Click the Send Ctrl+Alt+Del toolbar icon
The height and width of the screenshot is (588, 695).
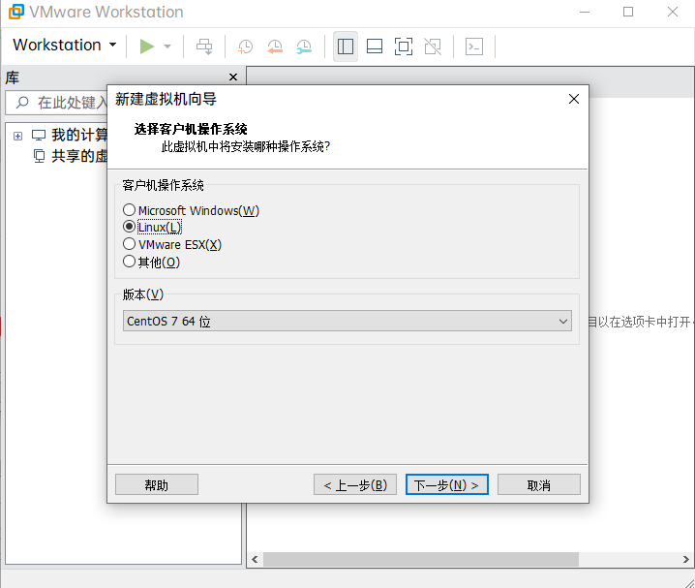pos(204,46)
